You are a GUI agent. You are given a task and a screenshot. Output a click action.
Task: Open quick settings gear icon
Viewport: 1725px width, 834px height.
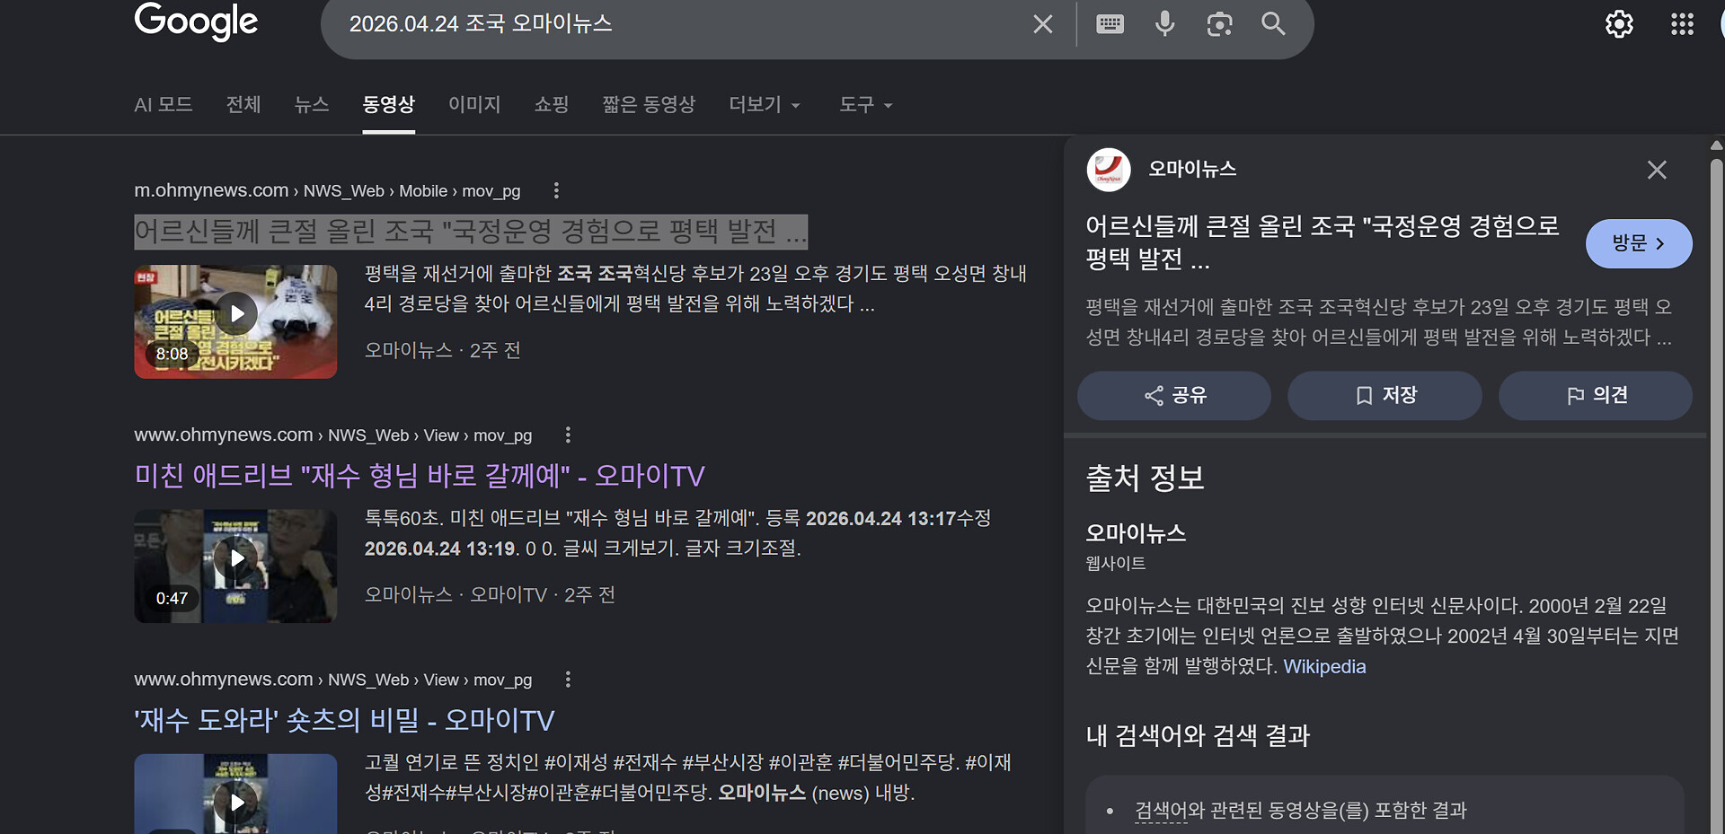point(1619,24)
